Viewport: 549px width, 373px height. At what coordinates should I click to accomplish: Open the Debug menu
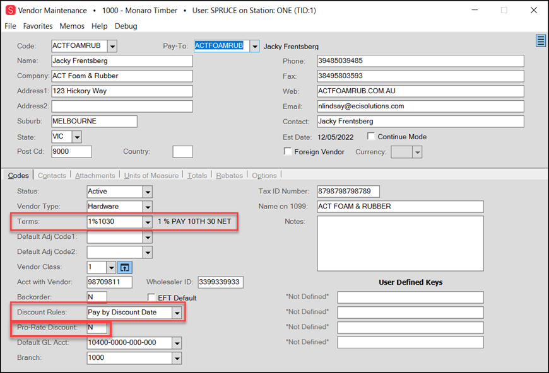pos(126,26)
